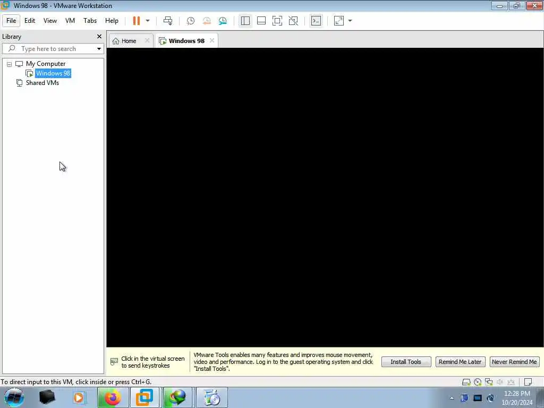The height and width of the screenshot is (408, 544).
Task: Switch to Unity mode
Action: 293,21
